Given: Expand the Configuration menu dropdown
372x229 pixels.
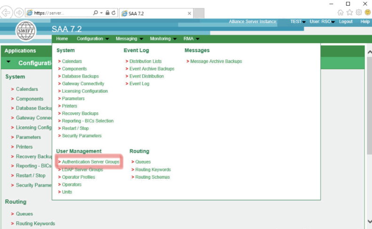Looking at the screenshot, I should pyautogui.click(x=93, y=39).
